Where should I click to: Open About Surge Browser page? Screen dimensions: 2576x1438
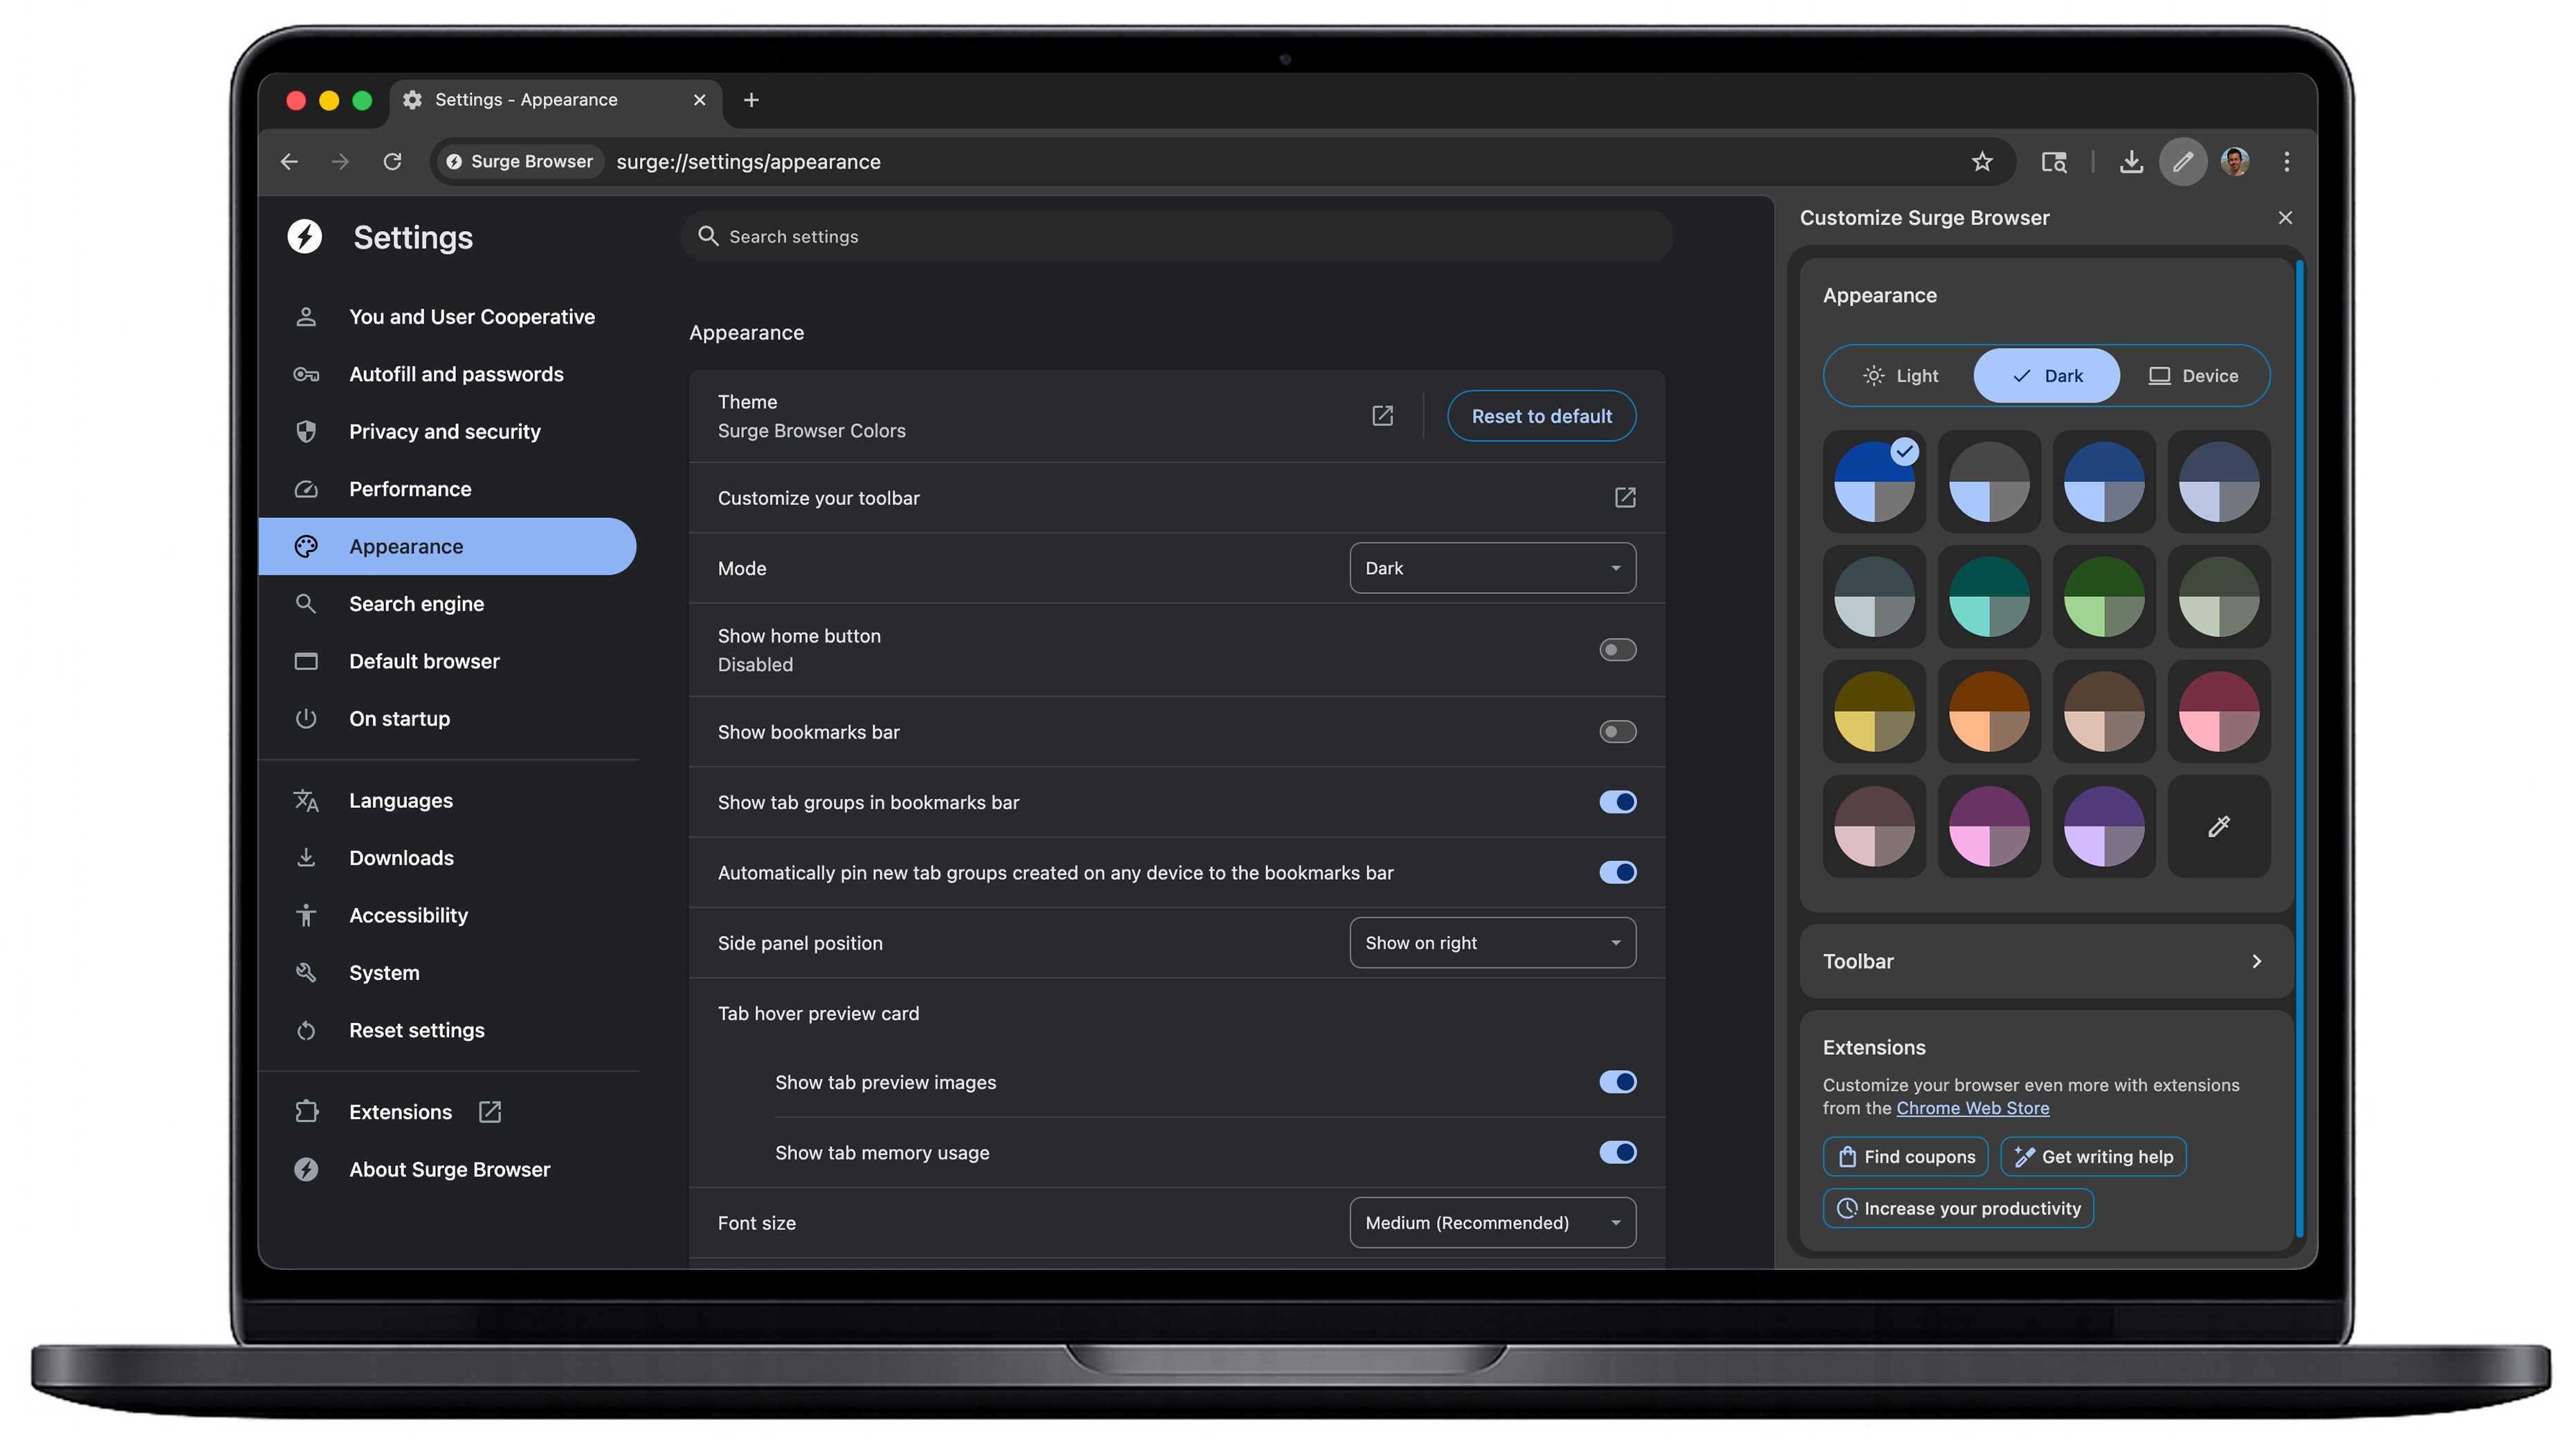448,1169
